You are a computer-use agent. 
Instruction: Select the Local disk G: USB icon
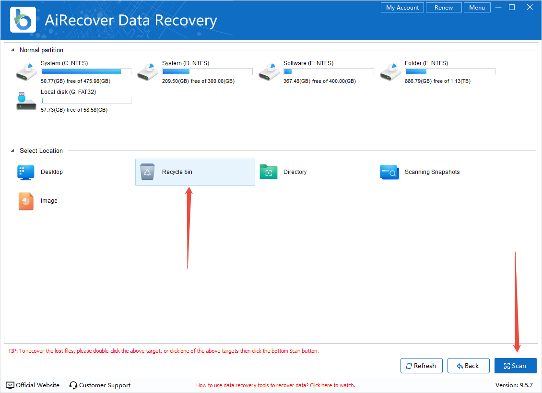[26, 101]
